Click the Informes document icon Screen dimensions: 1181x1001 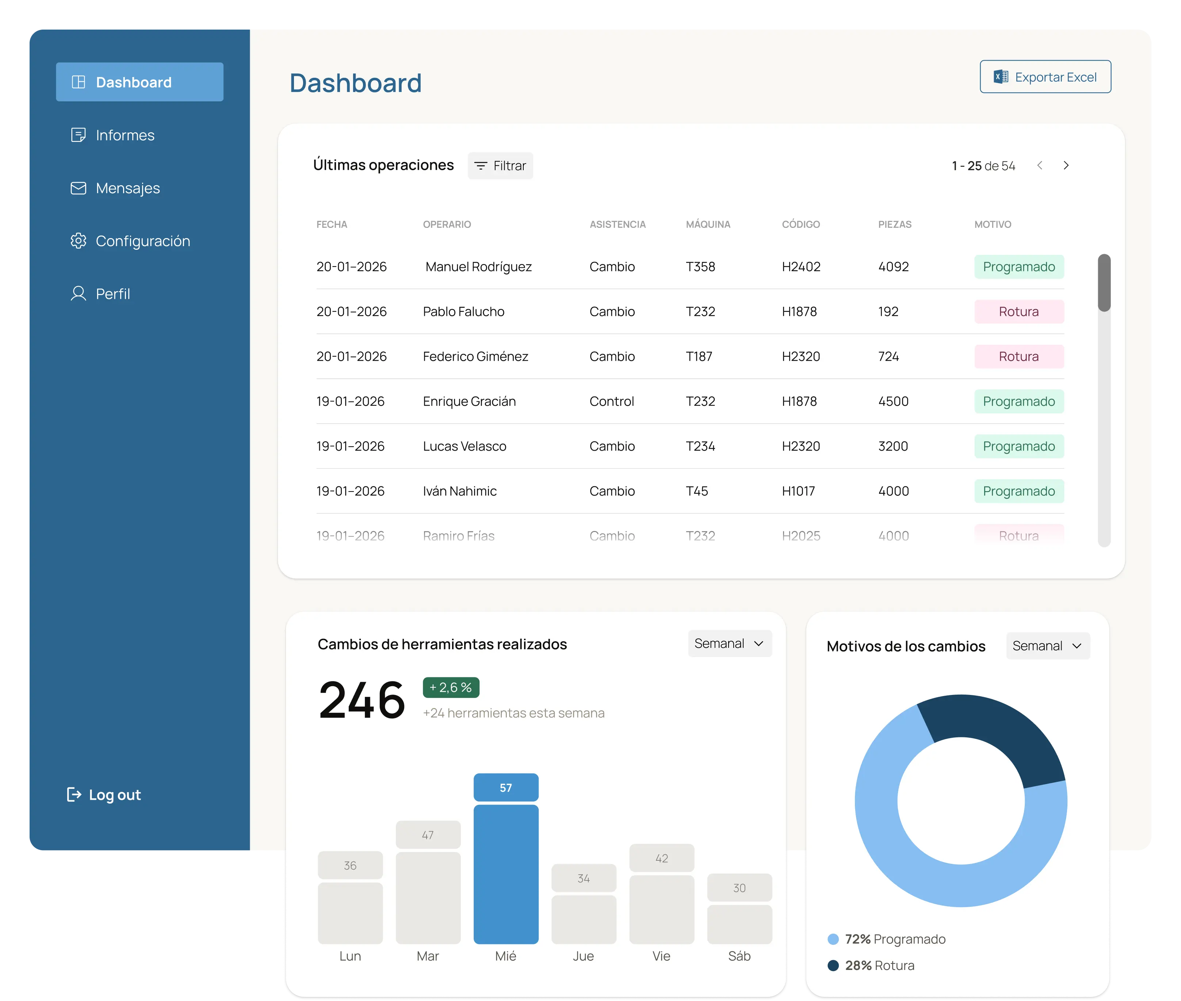point(78,135)
